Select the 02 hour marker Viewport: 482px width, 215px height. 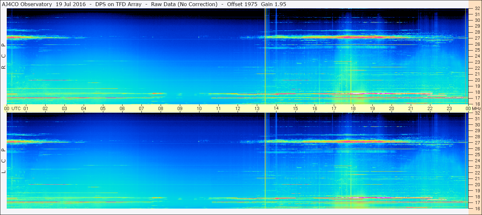(45, 108)
